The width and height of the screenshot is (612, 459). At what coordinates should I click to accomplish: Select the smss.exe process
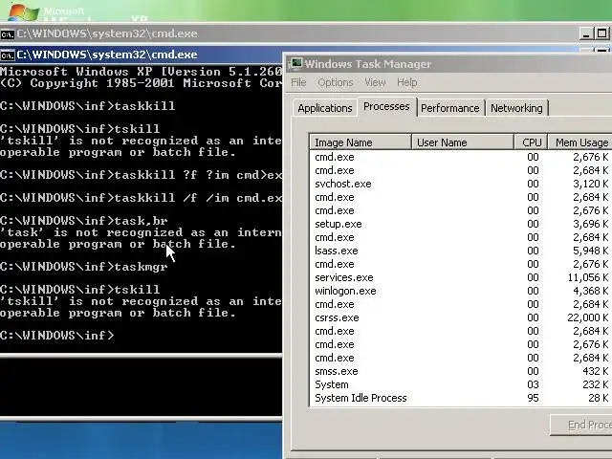[461, 371]
